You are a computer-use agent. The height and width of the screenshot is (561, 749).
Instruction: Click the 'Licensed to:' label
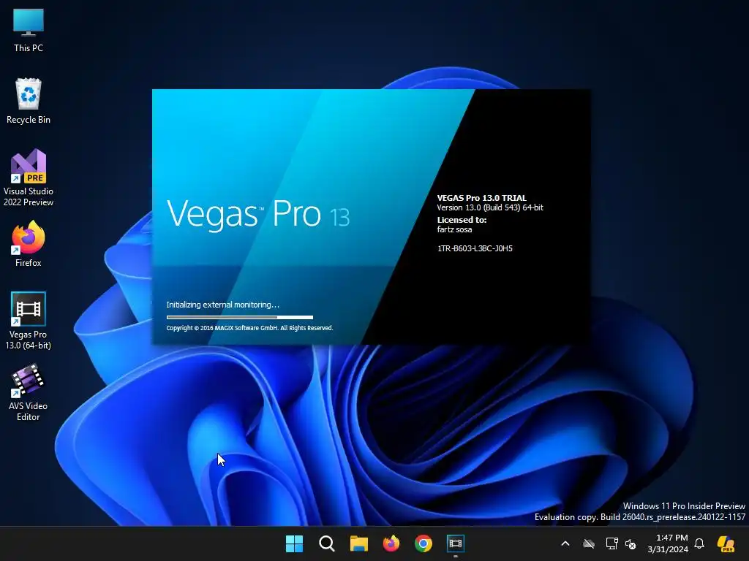click(462, 220)
